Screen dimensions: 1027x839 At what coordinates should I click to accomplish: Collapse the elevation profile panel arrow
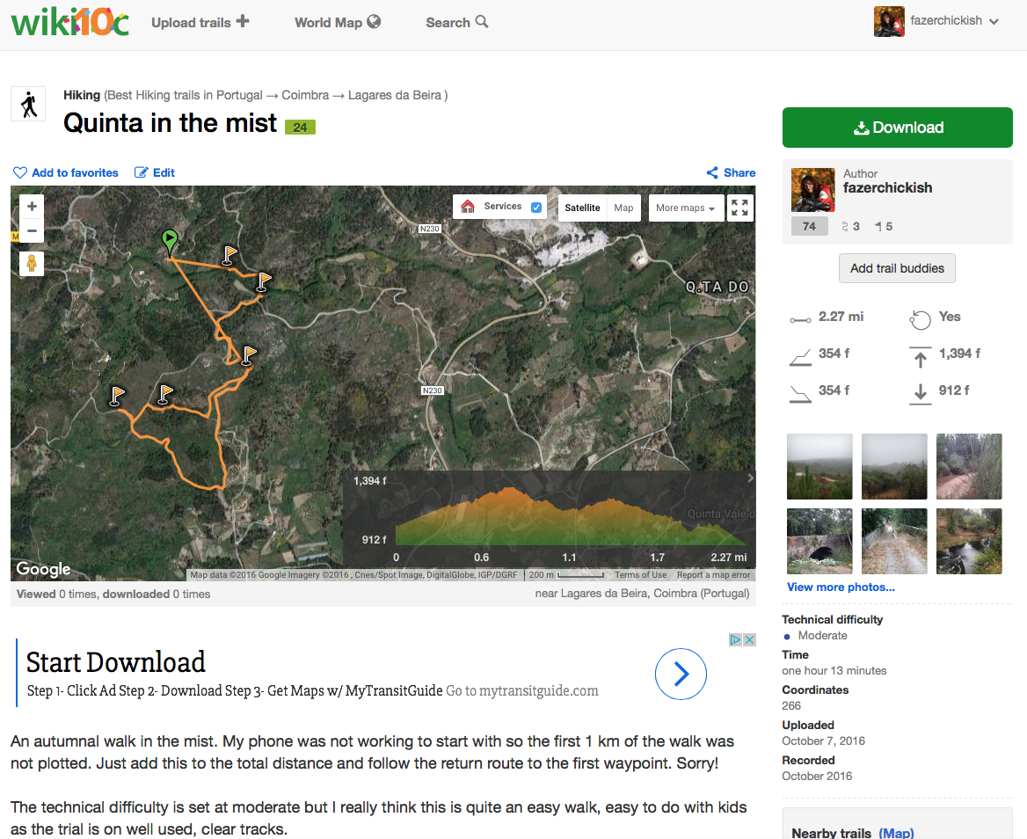coord(750,478)
